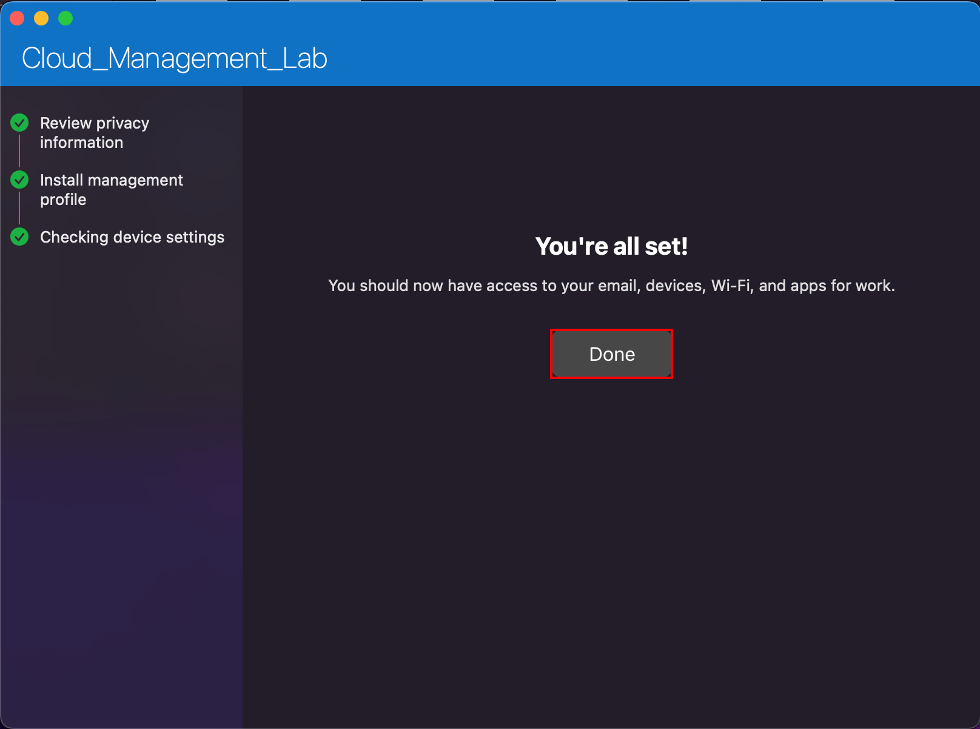The image size is (980, 729).
Task: Click the access confirmation message text
Action: coord(611,286)
